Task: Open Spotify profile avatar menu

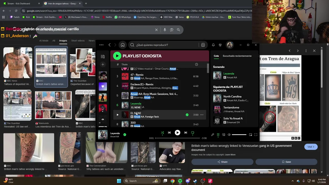Action: pyautogui.click(x=230, y=45)
